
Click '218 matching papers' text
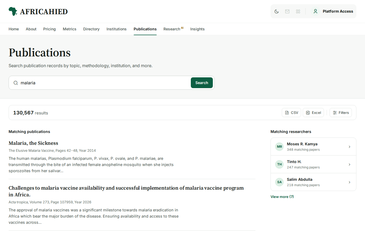tap(303, 185)
